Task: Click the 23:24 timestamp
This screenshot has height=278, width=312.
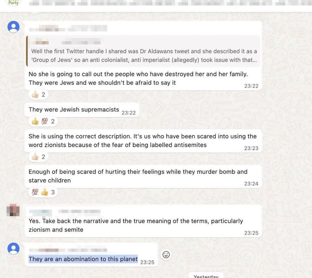Action: (x=251, y=184)
